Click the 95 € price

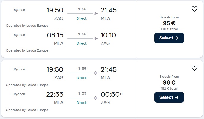pyautogui.click(x=169, y=23)
